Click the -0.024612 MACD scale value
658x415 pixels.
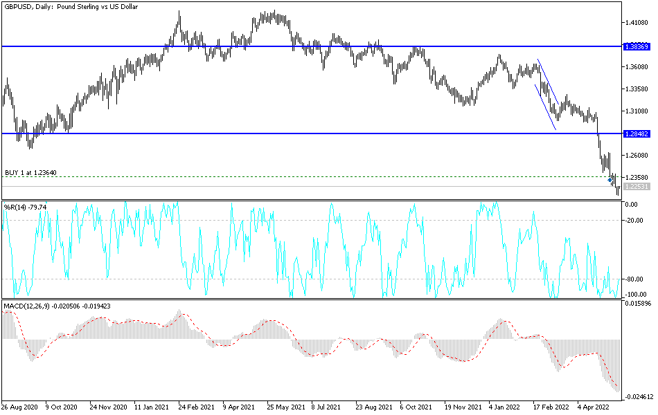pyautogui.click(x=639, y=397)
